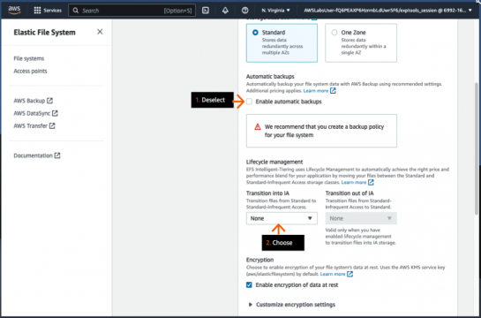Open the Transition into IA dropdown

pyautogui.click(x=282, y=218)
